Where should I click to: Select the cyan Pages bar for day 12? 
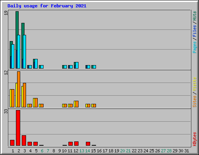[77, 65]
